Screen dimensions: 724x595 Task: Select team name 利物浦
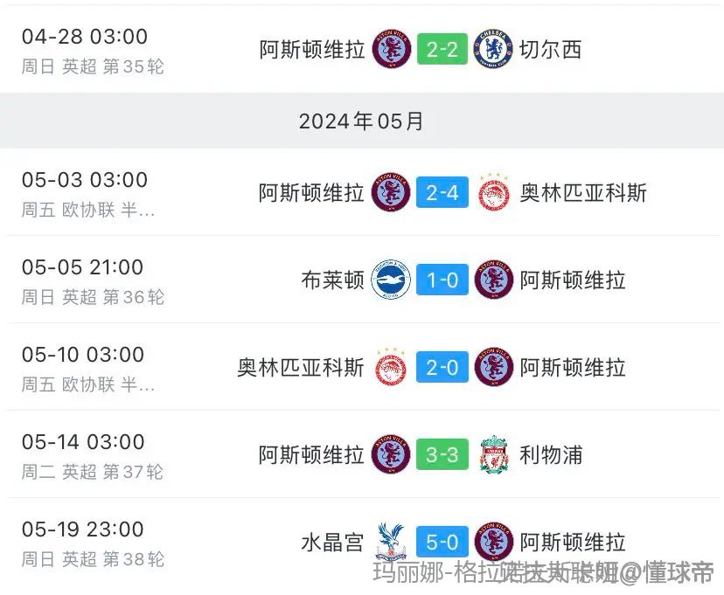pos(551,455)
